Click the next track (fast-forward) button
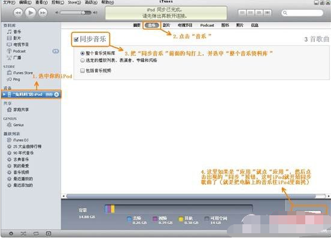The height and width of the screenshot is (238, 331). (42, 13)
